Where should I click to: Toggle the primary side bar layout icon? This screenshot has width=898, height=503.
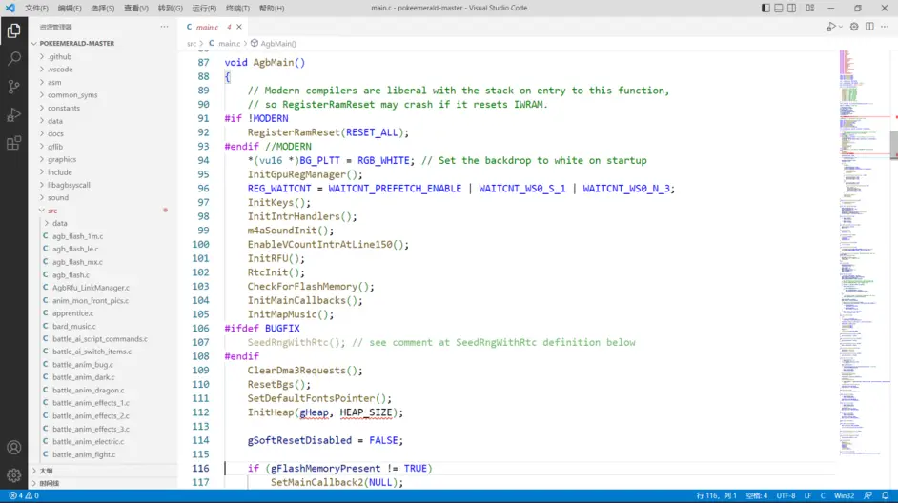point(765,8)
